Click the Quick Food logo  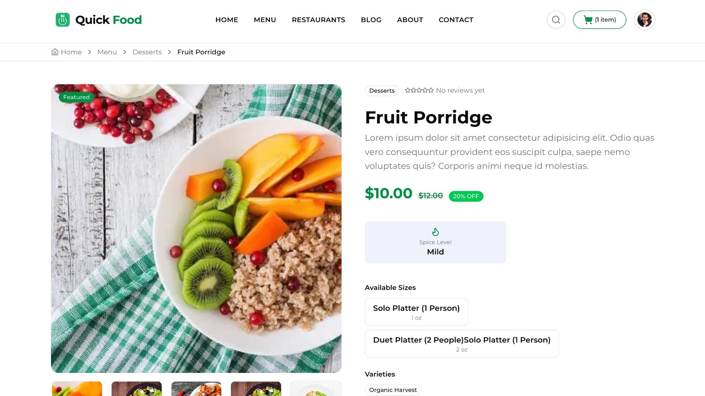click(98, 20)
